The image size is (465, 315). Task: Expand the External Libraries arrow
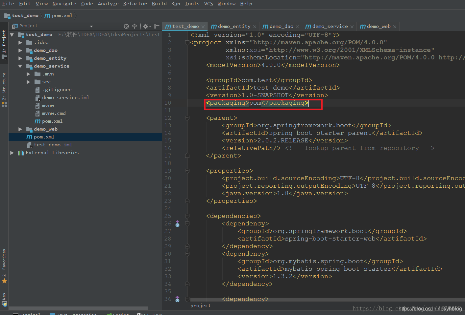point(12,153)
